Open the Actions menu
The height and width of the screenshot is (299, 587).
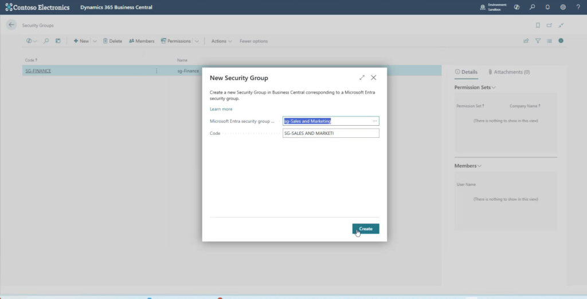(222, 41)
